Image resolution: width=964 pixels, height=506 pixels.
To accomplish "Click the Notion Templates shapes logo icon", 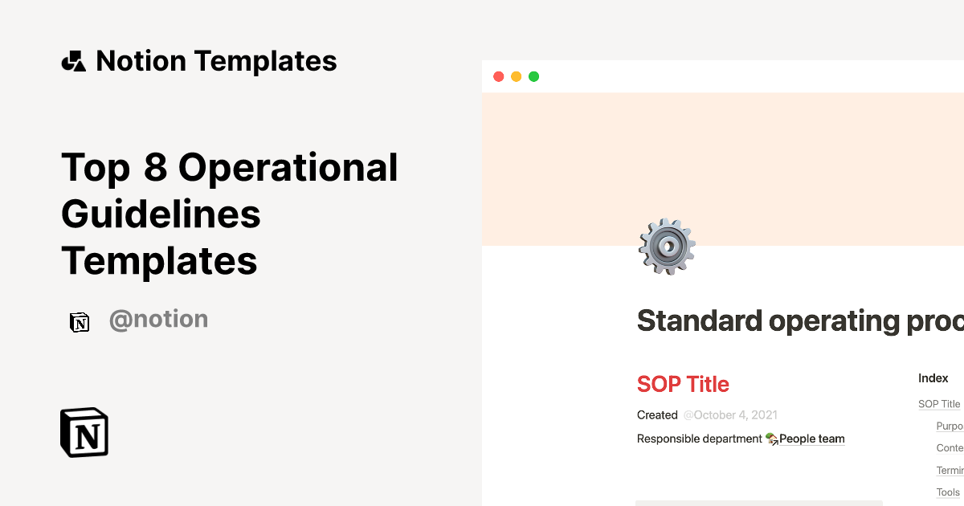I will click(x=74, y=61).
